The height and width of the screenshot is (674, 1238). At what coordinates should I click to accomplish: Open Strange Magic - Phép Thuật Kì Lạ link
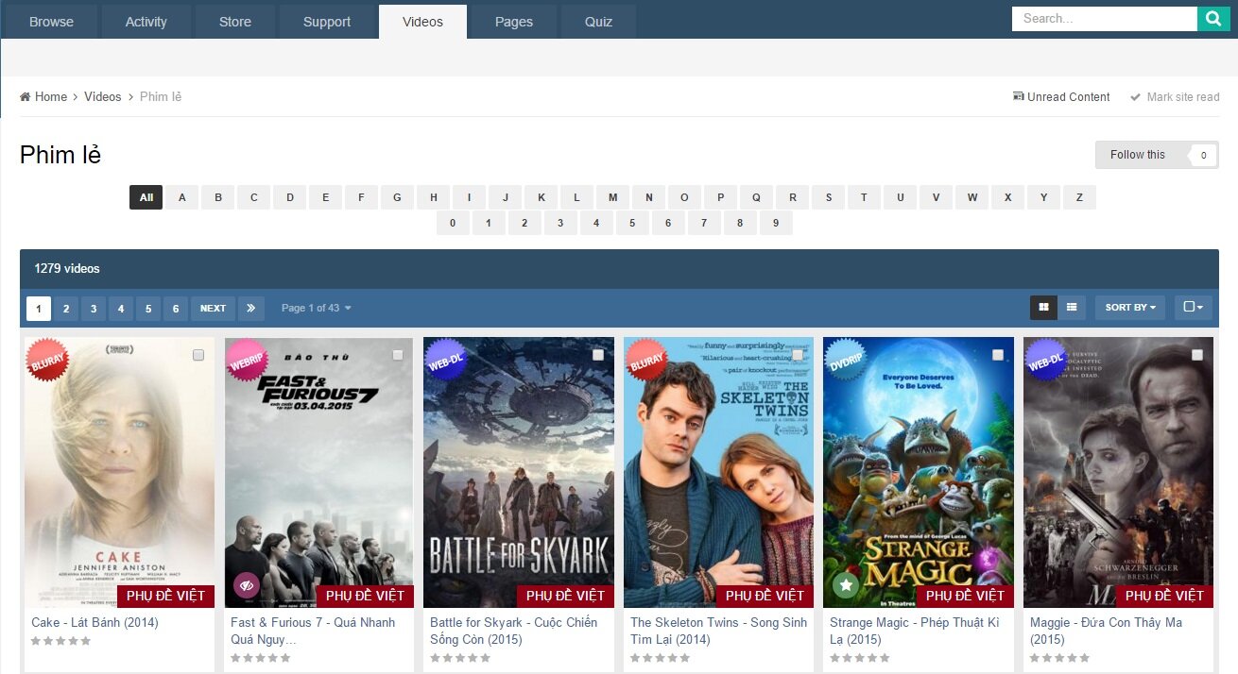(x=914, y=631)
